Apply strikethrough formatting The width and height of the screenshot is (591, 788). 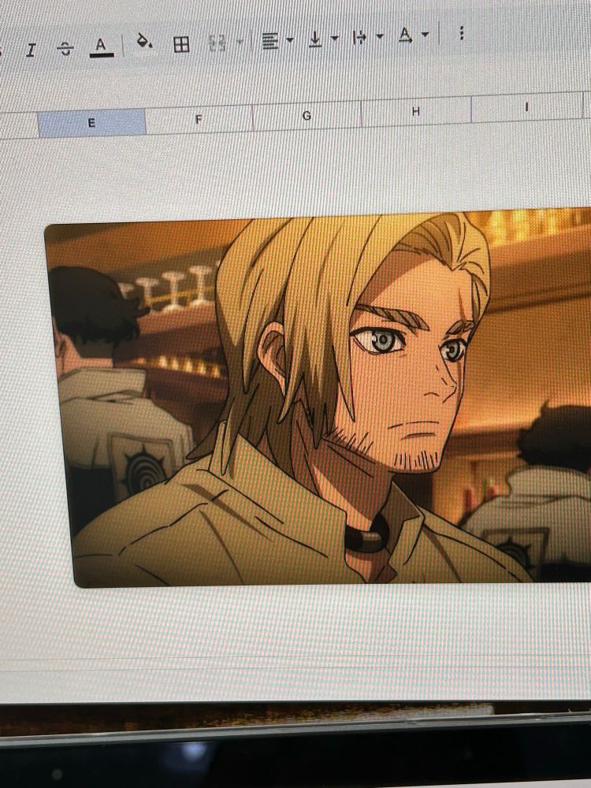point(65,49)
